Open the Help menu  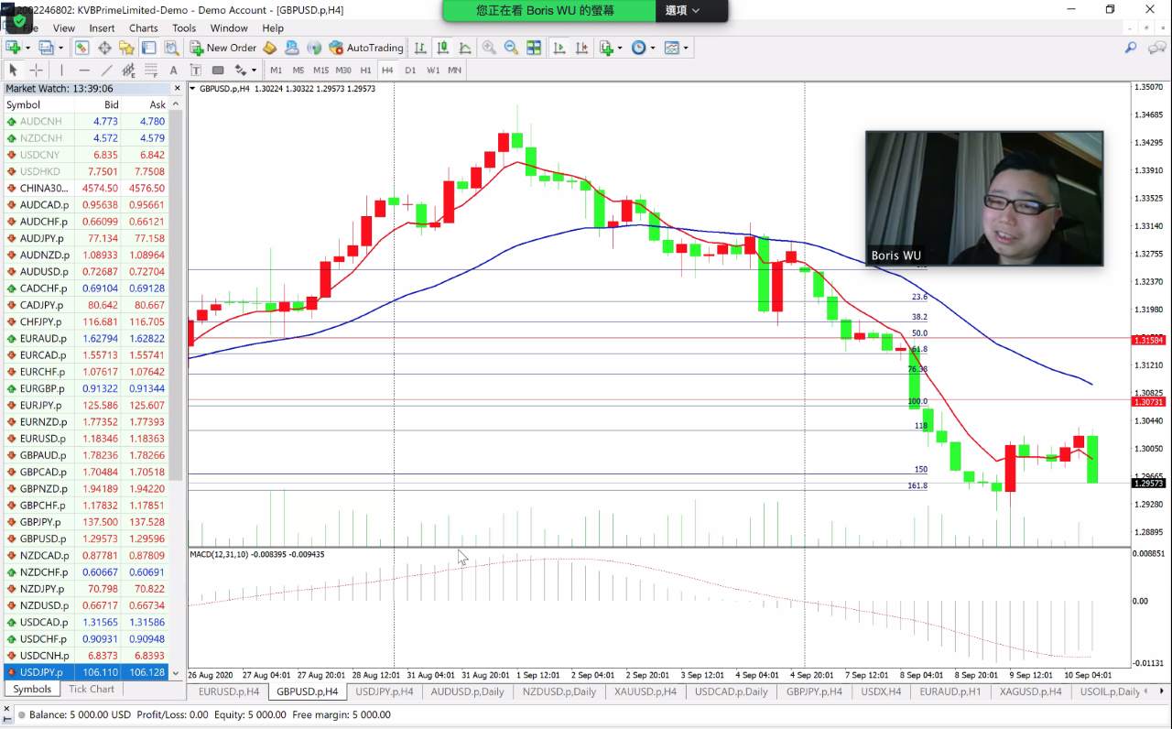273,27
